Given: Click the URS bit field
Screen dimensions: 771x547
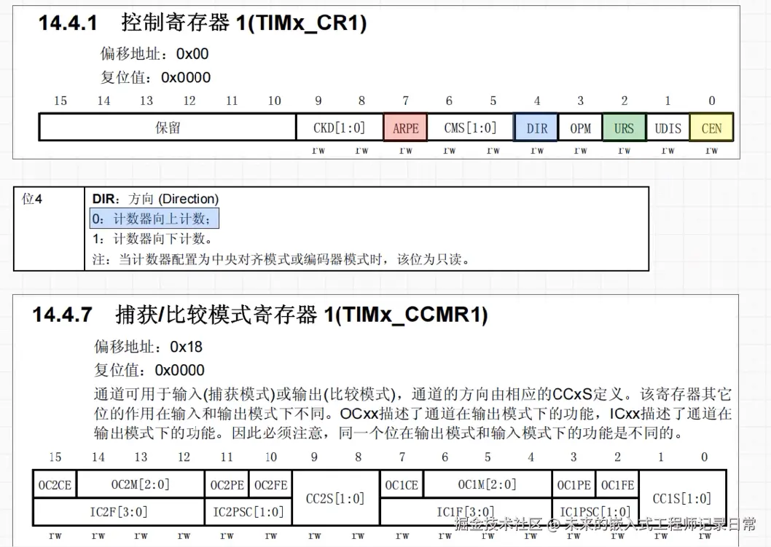Looking at the screenshot, I should [x=624, y=127].
